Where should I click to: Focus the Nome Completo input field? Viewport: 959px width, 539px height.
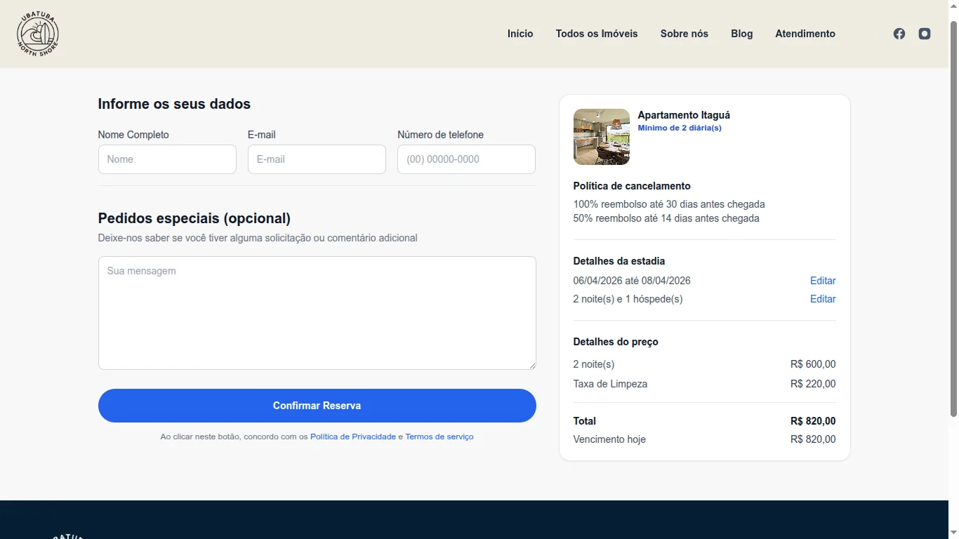[167, 159]
